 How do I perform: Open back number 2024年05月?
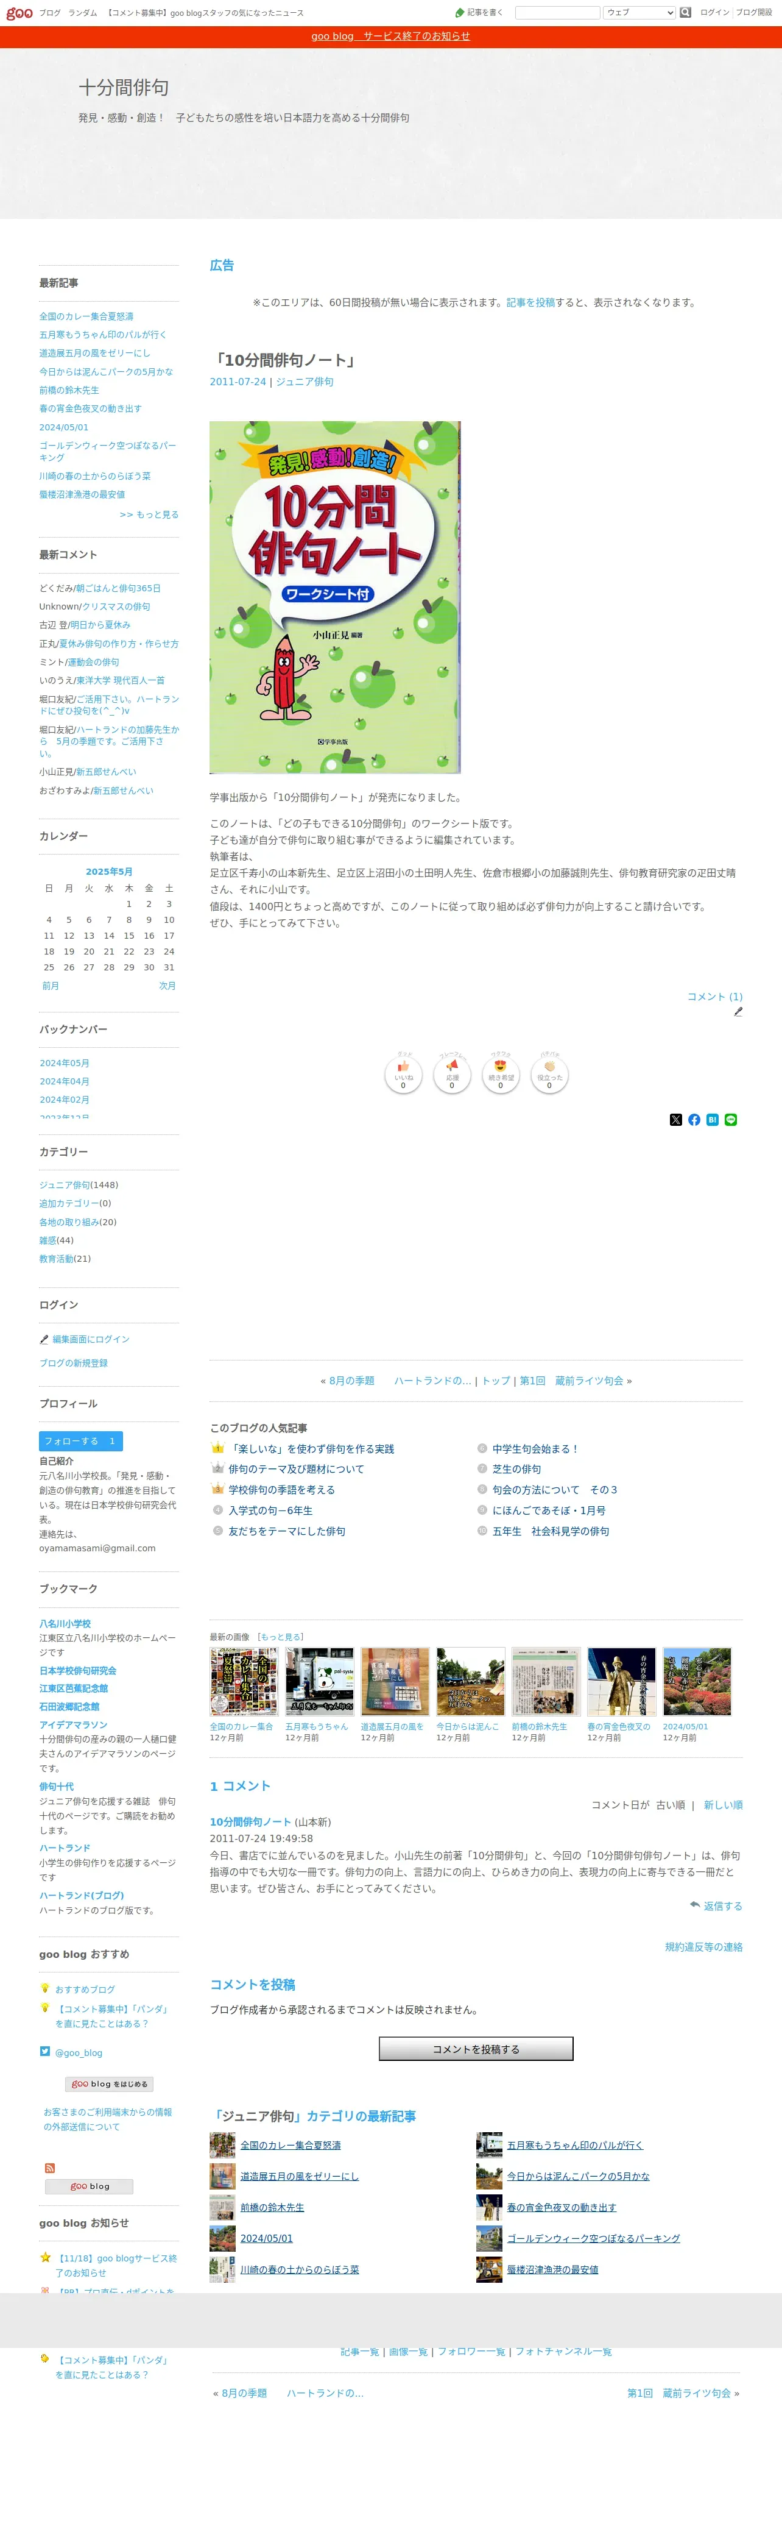point(64,1063)
